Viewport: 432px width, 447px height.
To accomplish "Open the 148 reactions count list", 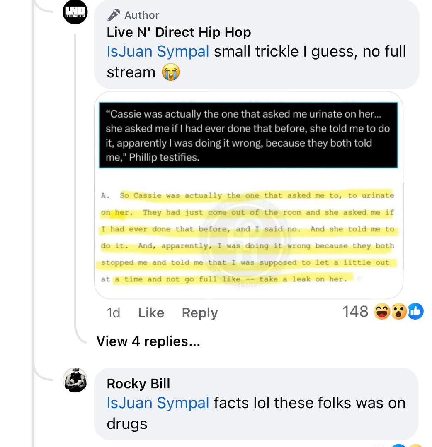I will point(355,311).
